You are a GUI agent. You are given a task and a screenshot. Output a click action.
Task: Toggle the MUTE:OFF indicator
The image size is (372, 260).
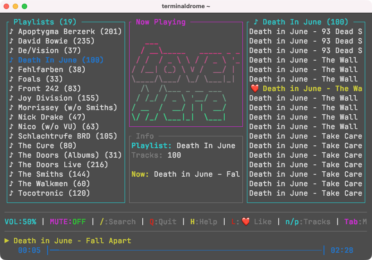68,221
